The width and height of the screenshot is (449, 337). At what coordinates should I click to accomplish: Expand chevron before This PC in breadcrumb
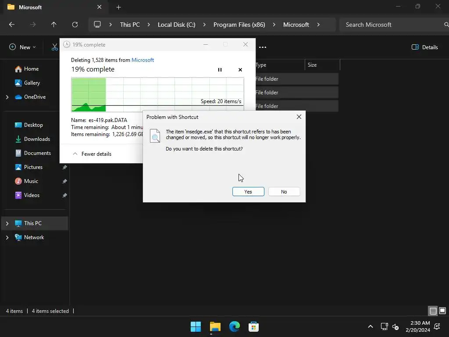click(x=110, y=25)
